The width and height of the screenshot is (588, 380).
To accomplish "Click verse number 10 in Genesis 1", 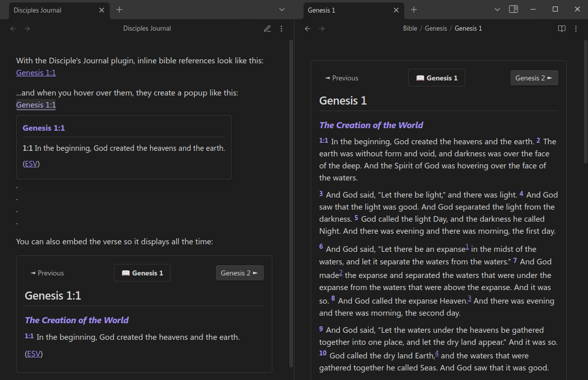I will [x=323, y=353].
